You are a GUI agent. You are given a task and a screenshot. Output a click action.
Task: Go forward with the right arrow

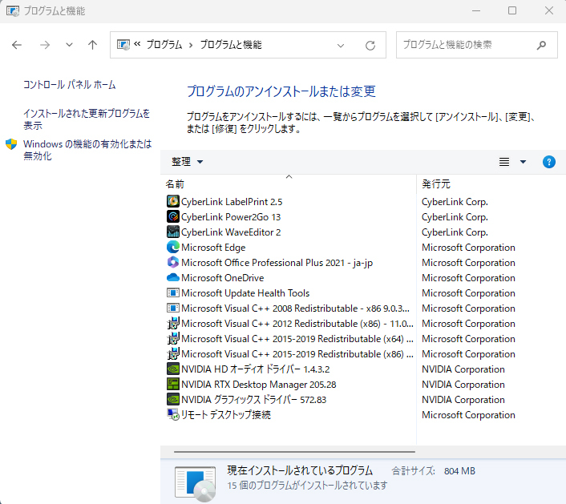tap(45, 45)
